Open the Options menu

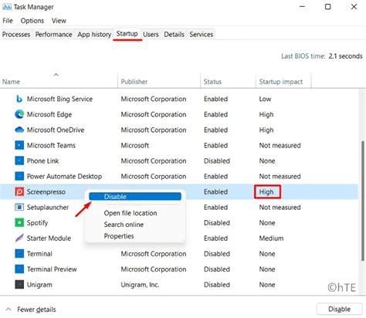32,21
